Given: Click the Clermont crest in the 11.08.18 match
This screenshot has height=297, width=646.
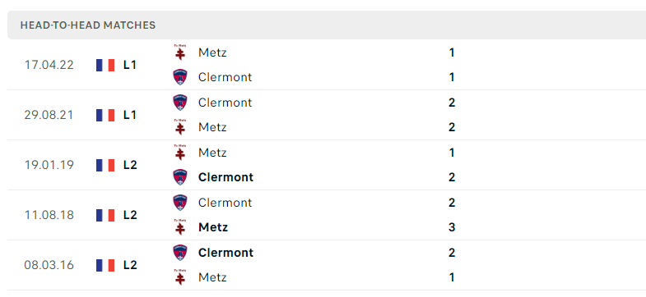Looking at the screenshot, I should point(180,203).
